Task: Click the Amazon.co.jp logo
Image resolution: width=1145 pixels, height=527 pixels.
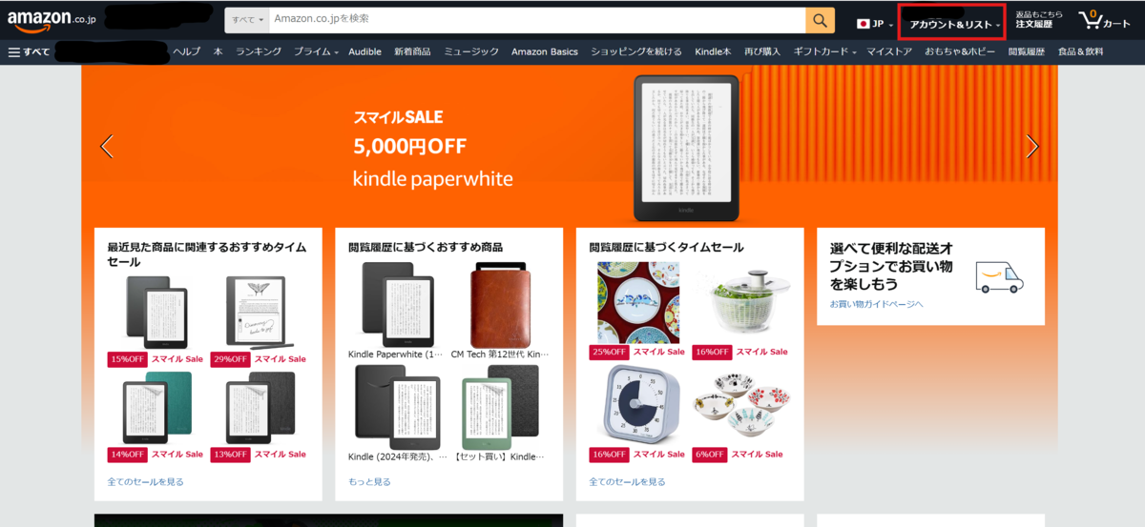Action: (x=52, y=19)
